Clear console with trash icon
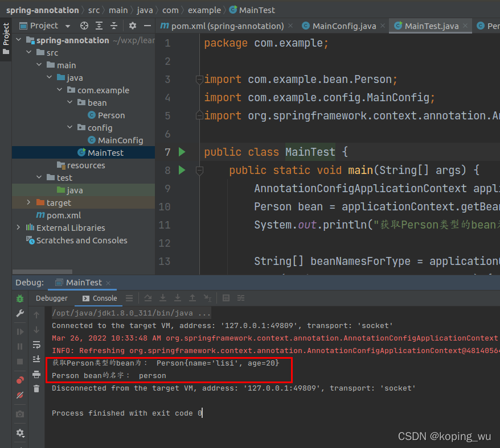 [36, 389]
